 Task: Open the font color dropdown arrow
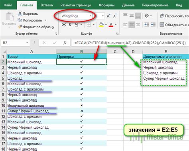pos(116,25)
